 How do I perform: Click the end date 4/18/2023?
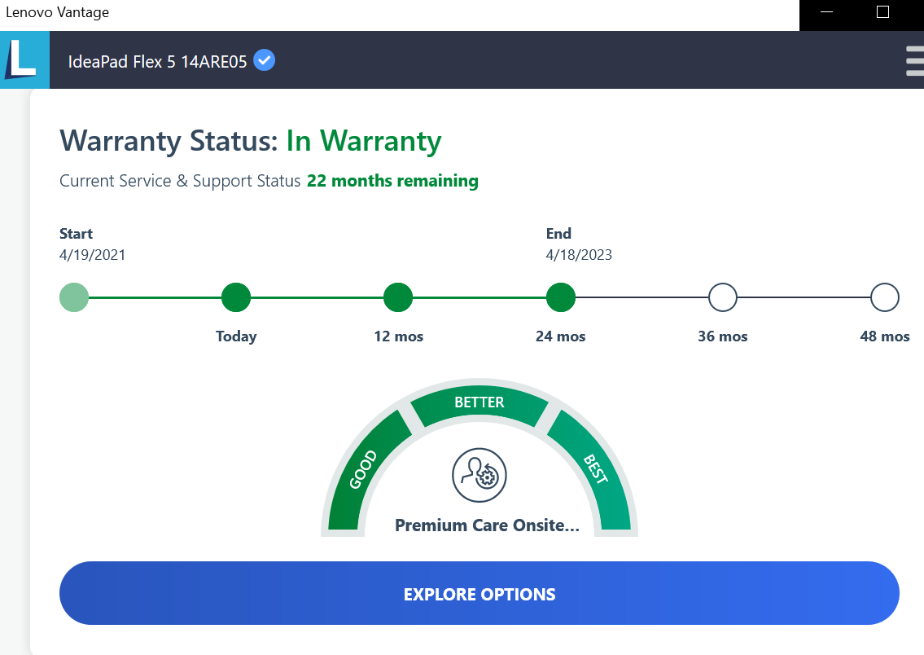[579, 255]
